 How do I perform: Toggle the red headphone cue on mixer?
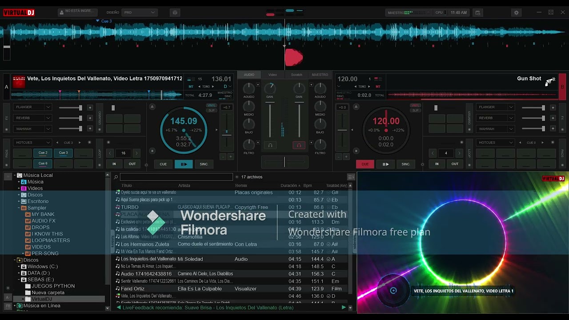click(299, 145)
